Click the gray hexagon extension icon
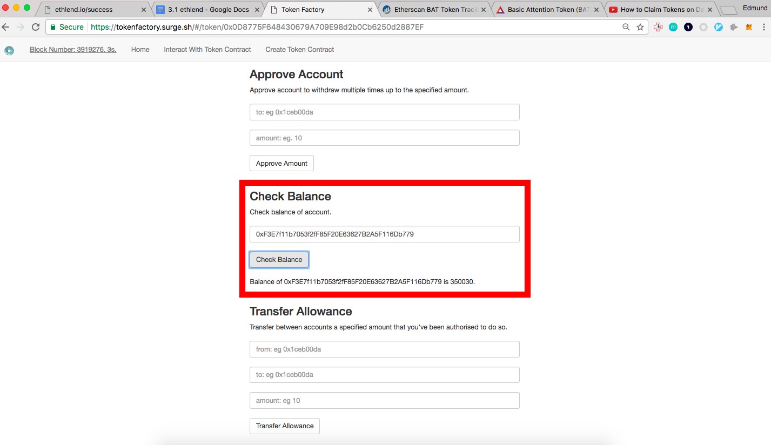 (x=703, y=27)
